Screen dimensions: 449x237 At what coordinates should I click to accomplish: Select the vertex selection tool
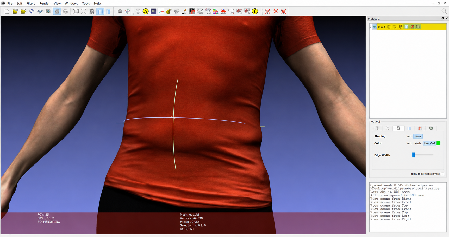point(208,11)
